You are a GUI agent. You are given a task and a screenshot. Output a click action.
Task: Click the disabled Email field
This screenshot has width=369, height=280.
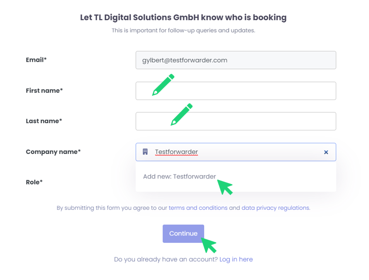pos(236,60)
